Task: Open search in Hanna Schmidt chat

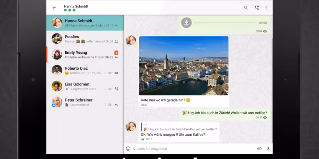Action: tap(246, 8)
